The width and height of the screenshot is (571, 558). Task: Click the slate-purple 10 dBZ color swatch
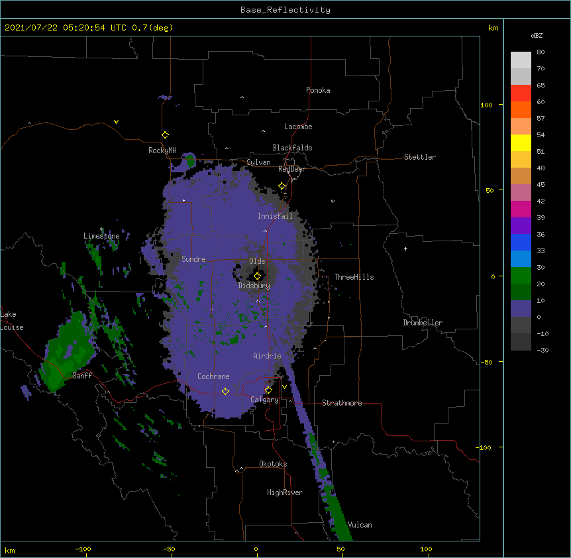pos(521,309)
